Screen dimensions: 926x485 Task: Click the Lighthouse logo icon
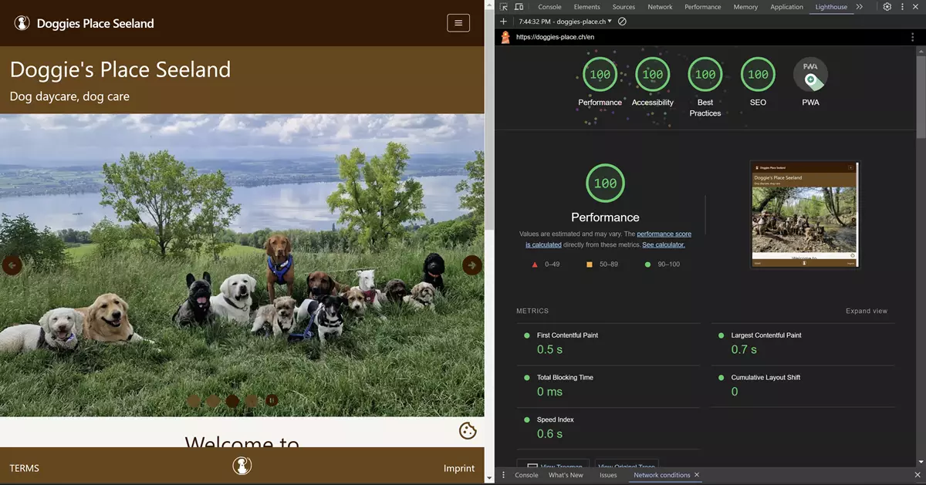[505, 37]
